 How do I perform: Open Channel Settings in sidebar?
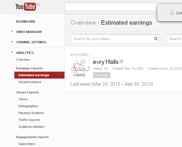click(31, 42)
